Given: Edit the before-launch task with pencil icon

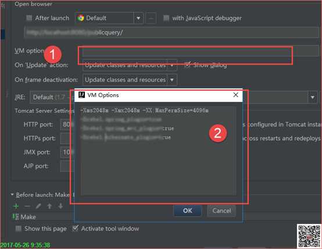Looking at the screenshot, I should (38, 206).
